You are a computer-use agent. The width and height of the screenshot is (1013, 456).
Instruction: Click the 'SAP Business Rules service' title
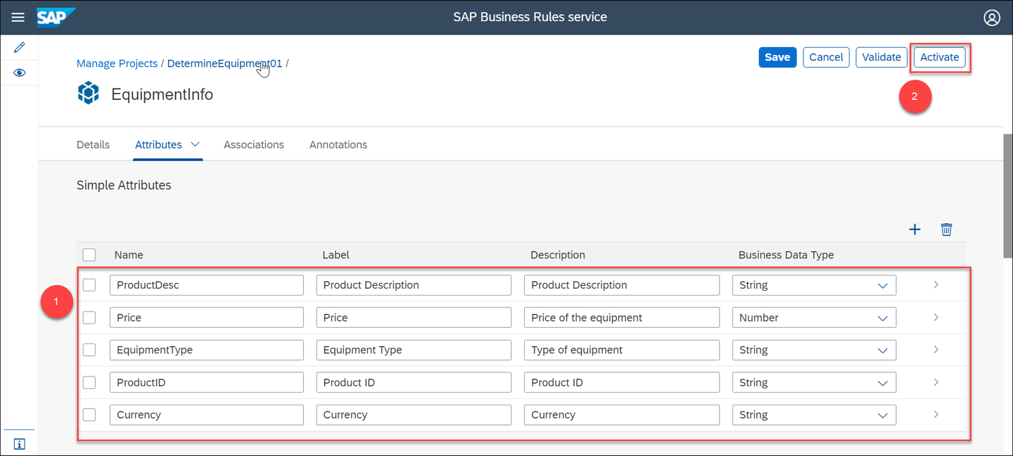pyautogui.click(x=530, y=17)
